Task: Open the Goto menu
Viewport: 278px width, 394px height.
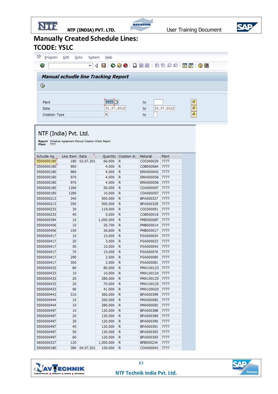Action: click(x=79, y=57)
